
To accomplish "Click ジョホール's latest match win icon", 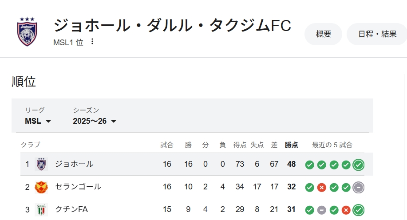I will (359, 165).
